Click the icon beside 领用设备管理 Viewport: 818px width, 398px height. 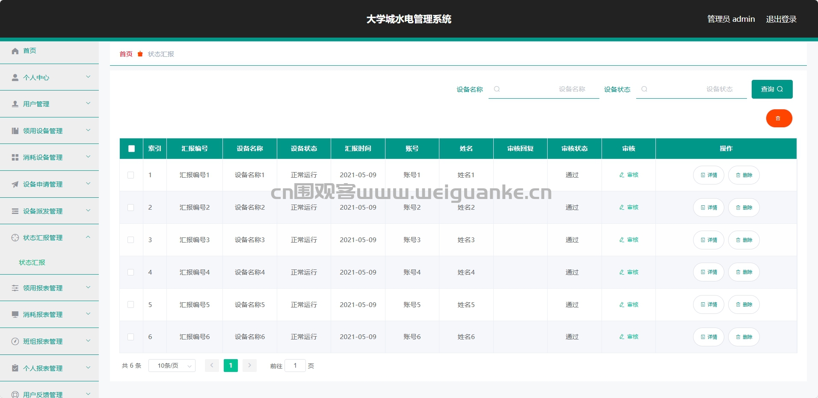tap(15, 131)
